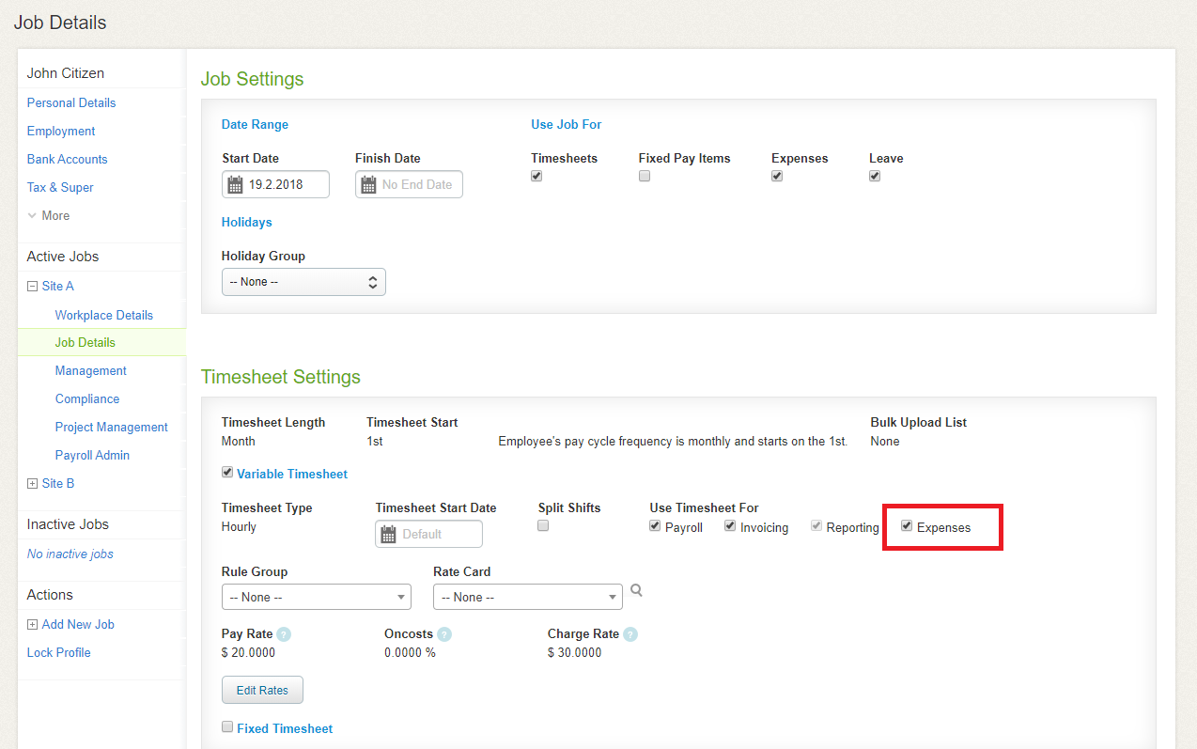1197x749 pixels.
Task: Click the Timesheet Start Date calendar icon
Action: pyautogui.click(x=388, y=535)
